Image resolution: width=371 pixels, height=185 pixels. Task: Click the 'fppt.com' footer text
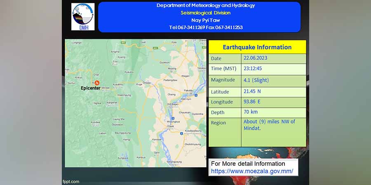click(71, 182)
